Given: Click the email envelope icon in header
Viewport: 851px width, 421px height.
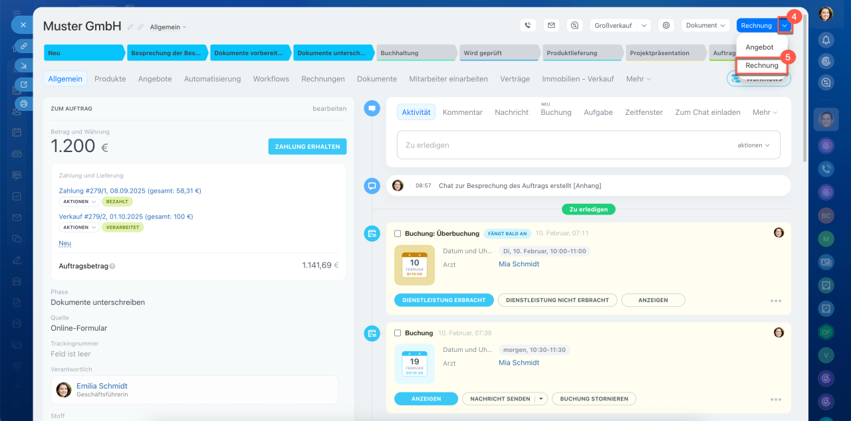Looking at the screenshot, I should click(x=551, y=25).
